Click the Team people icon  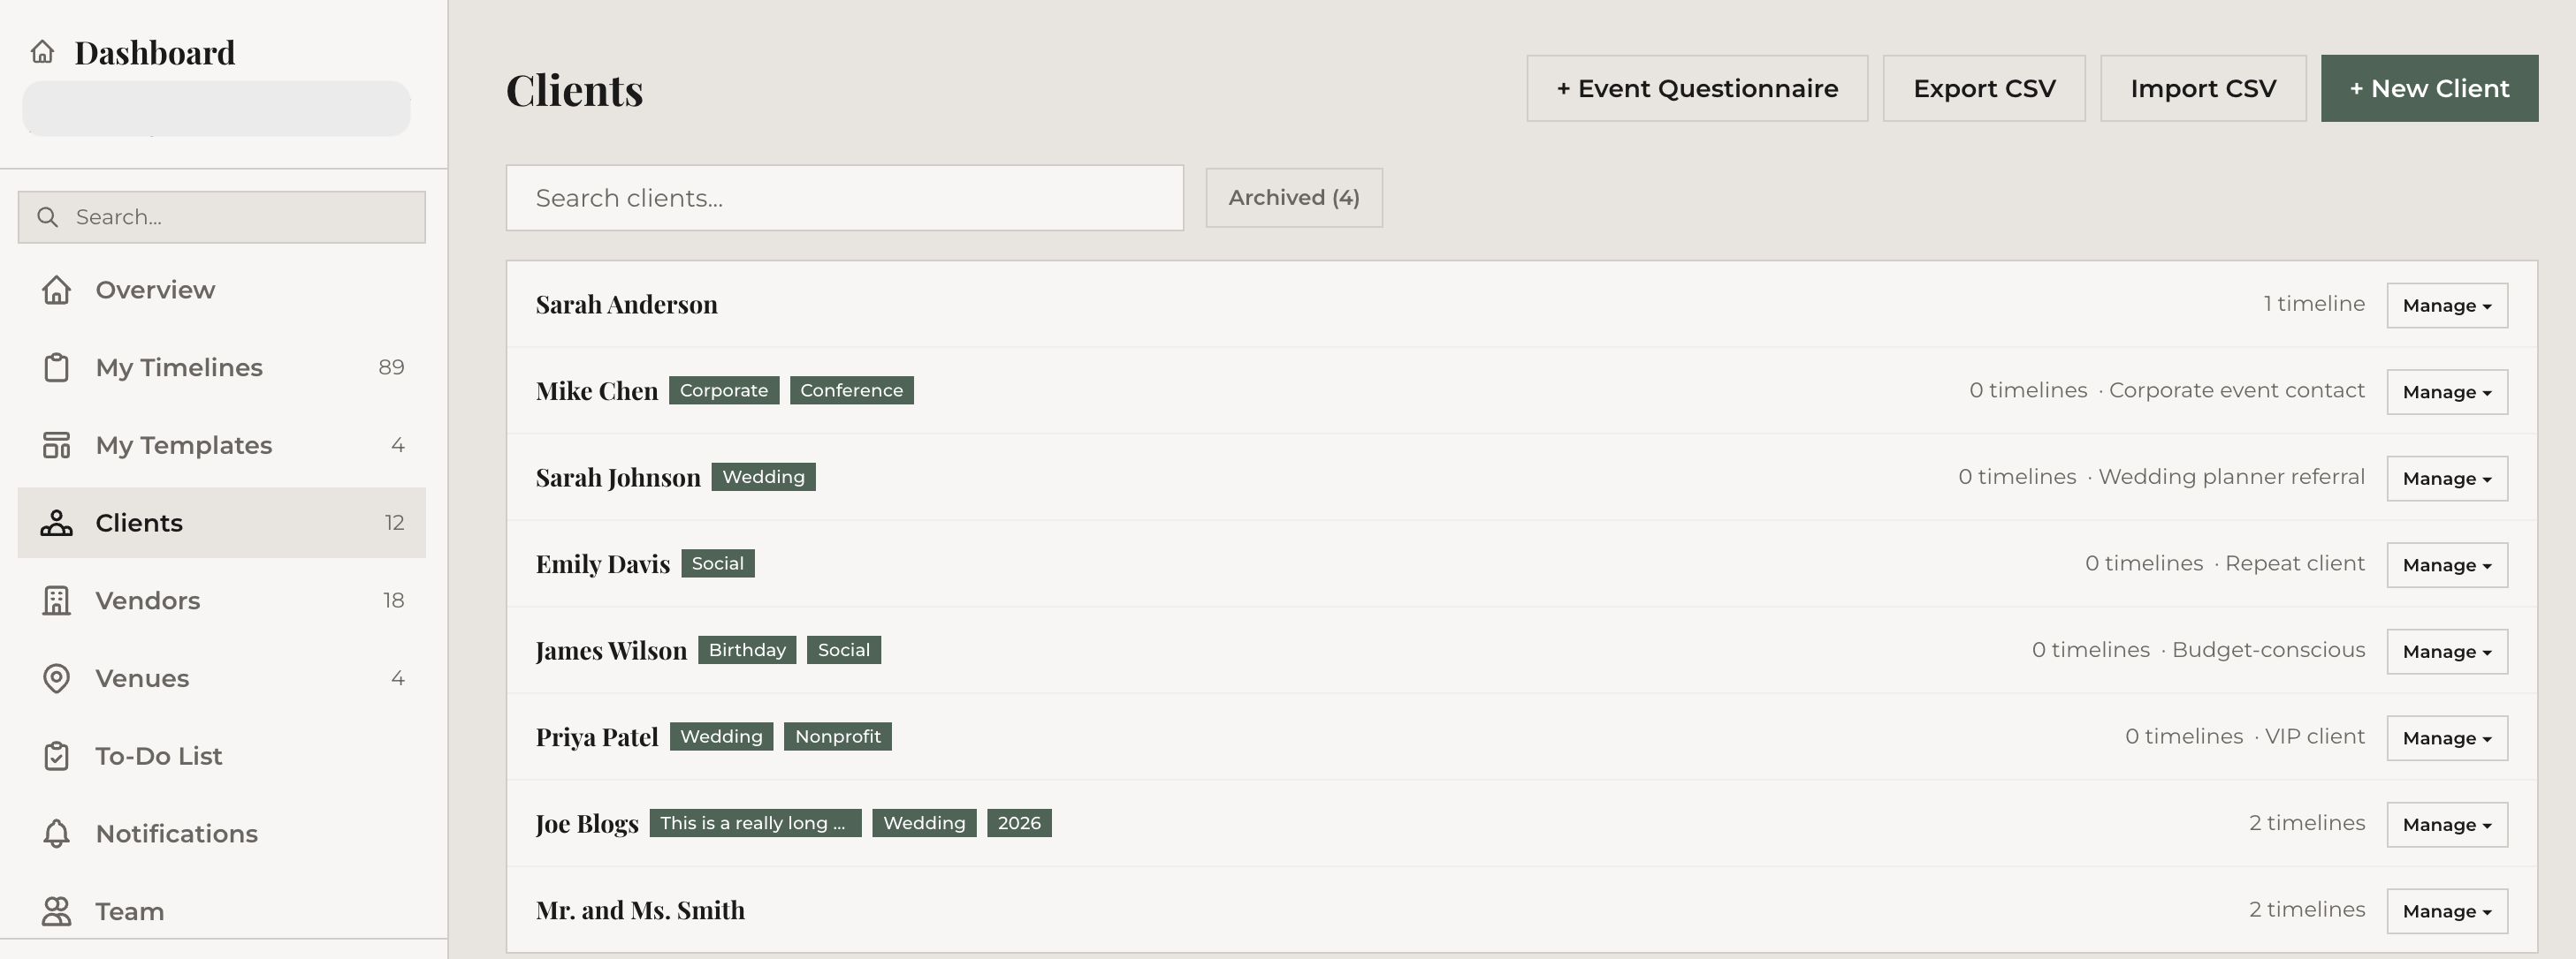[56, 911]
